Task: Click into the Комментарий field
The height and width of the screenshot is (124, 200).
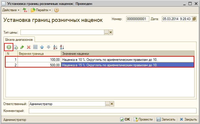Action: 112,111
